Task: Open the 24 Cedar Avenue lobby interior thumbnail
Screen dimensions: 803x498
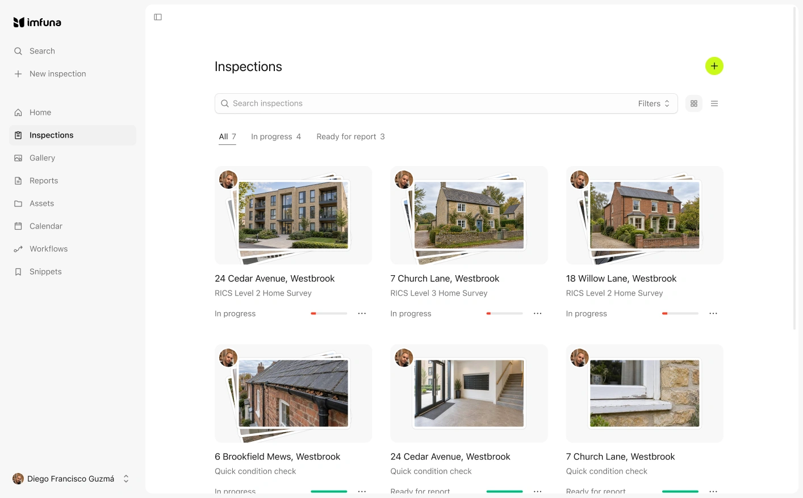Action: [x=469, y=393]
